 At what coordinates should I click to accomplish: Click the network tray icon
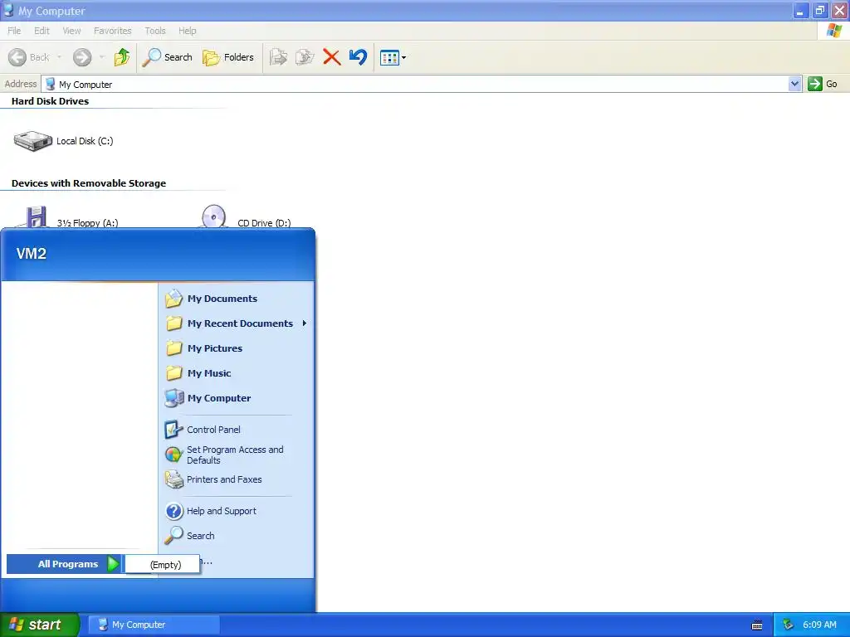pos(789,625)
